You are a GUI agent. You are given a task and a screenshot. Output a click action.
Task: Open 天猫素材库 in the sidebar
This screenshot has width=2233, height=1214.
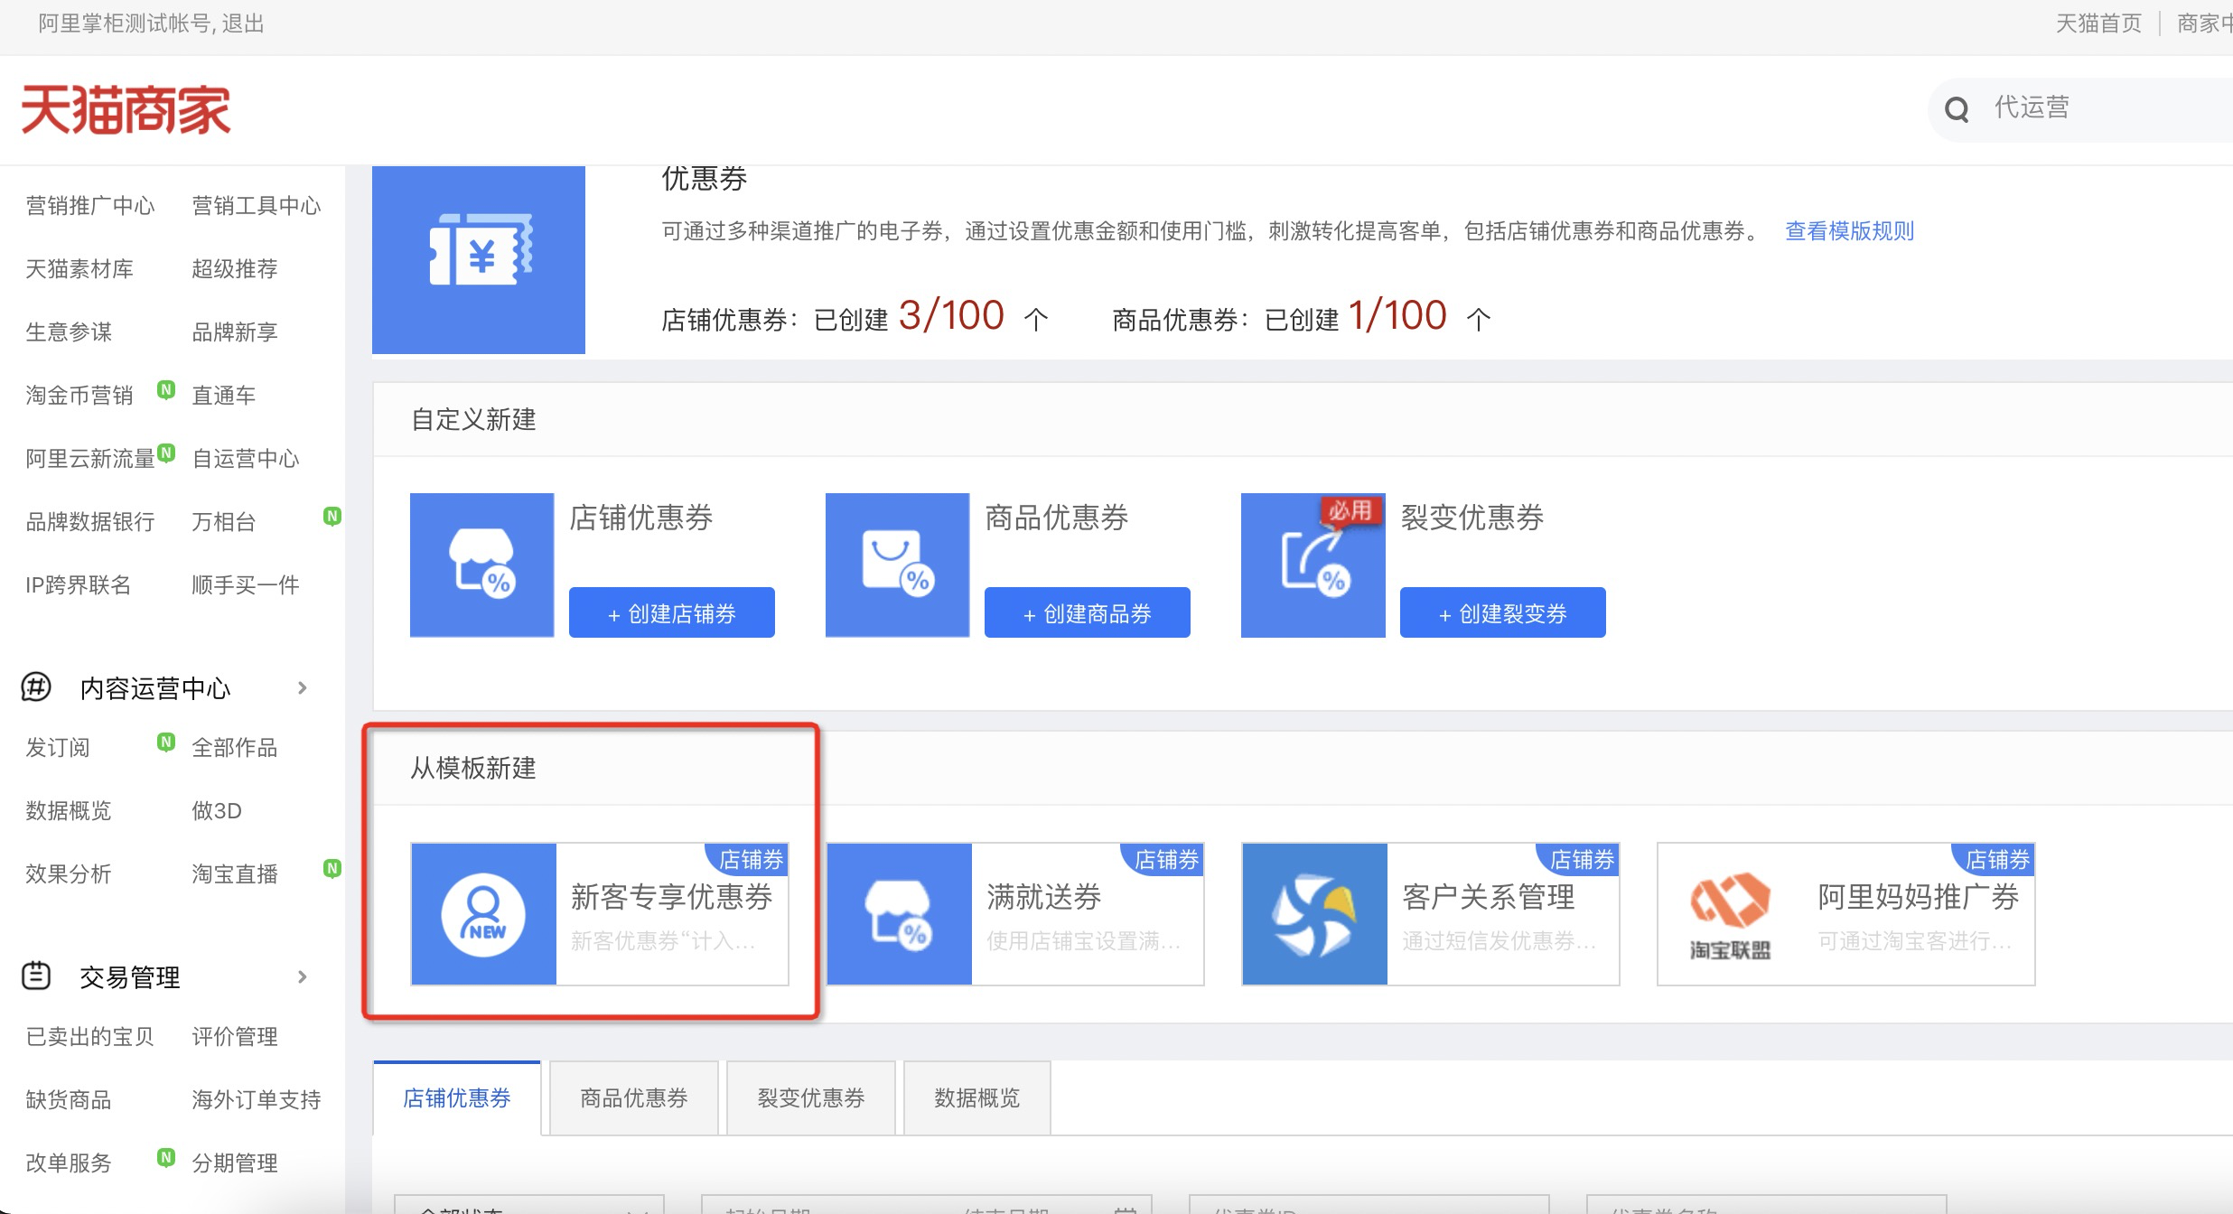[79, 269]
